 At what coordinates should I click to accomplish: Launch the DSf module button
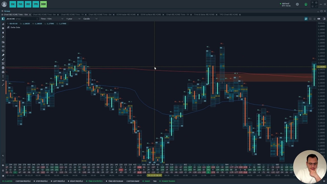point(28,4)
